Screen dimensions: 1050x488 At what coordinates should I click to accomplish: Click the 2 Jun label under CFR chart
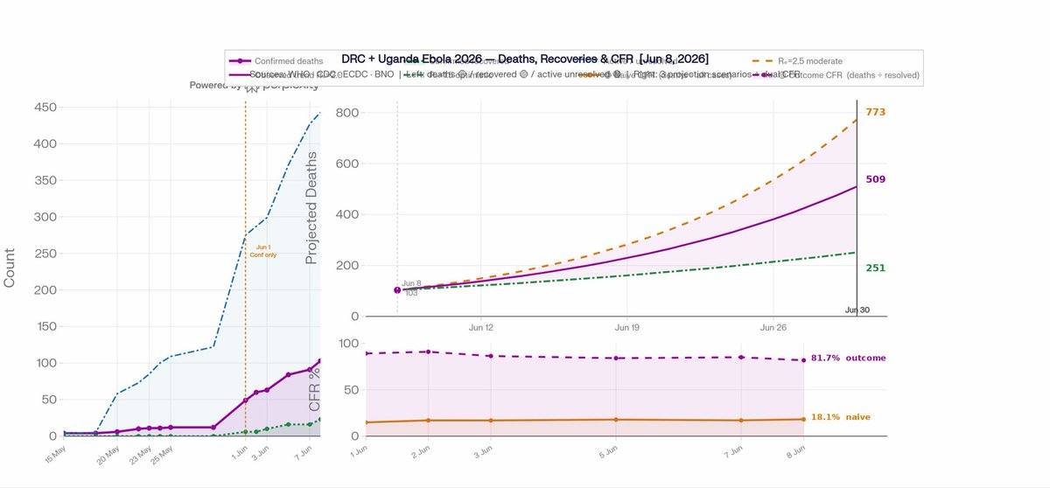(x=420, y=452)
